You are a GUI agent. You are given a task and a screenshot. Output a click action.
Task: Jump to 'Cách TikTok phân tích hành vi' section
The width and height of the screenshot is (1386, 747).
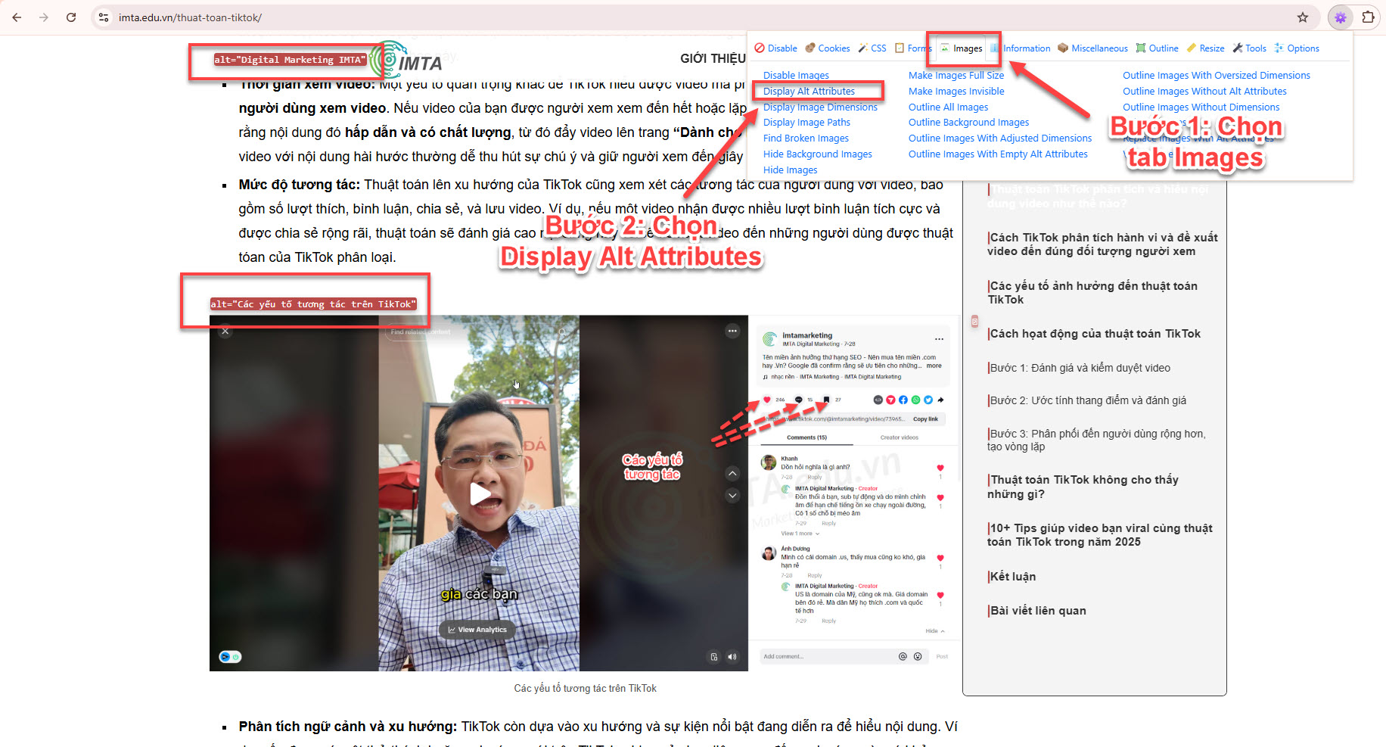click(1102, 244)
